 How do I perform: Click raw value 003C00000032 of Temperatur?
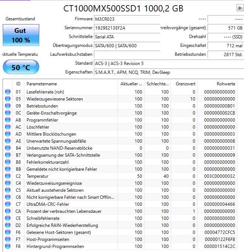(x=219, y=176)
